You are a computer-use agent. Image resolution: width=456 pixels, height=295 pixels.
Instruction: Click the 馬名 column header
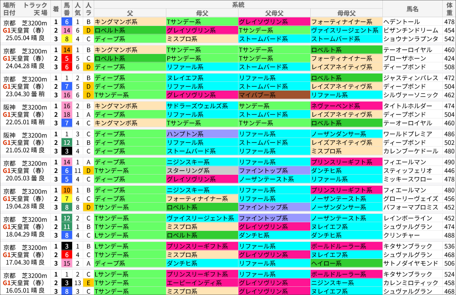[x=412, y=9]
